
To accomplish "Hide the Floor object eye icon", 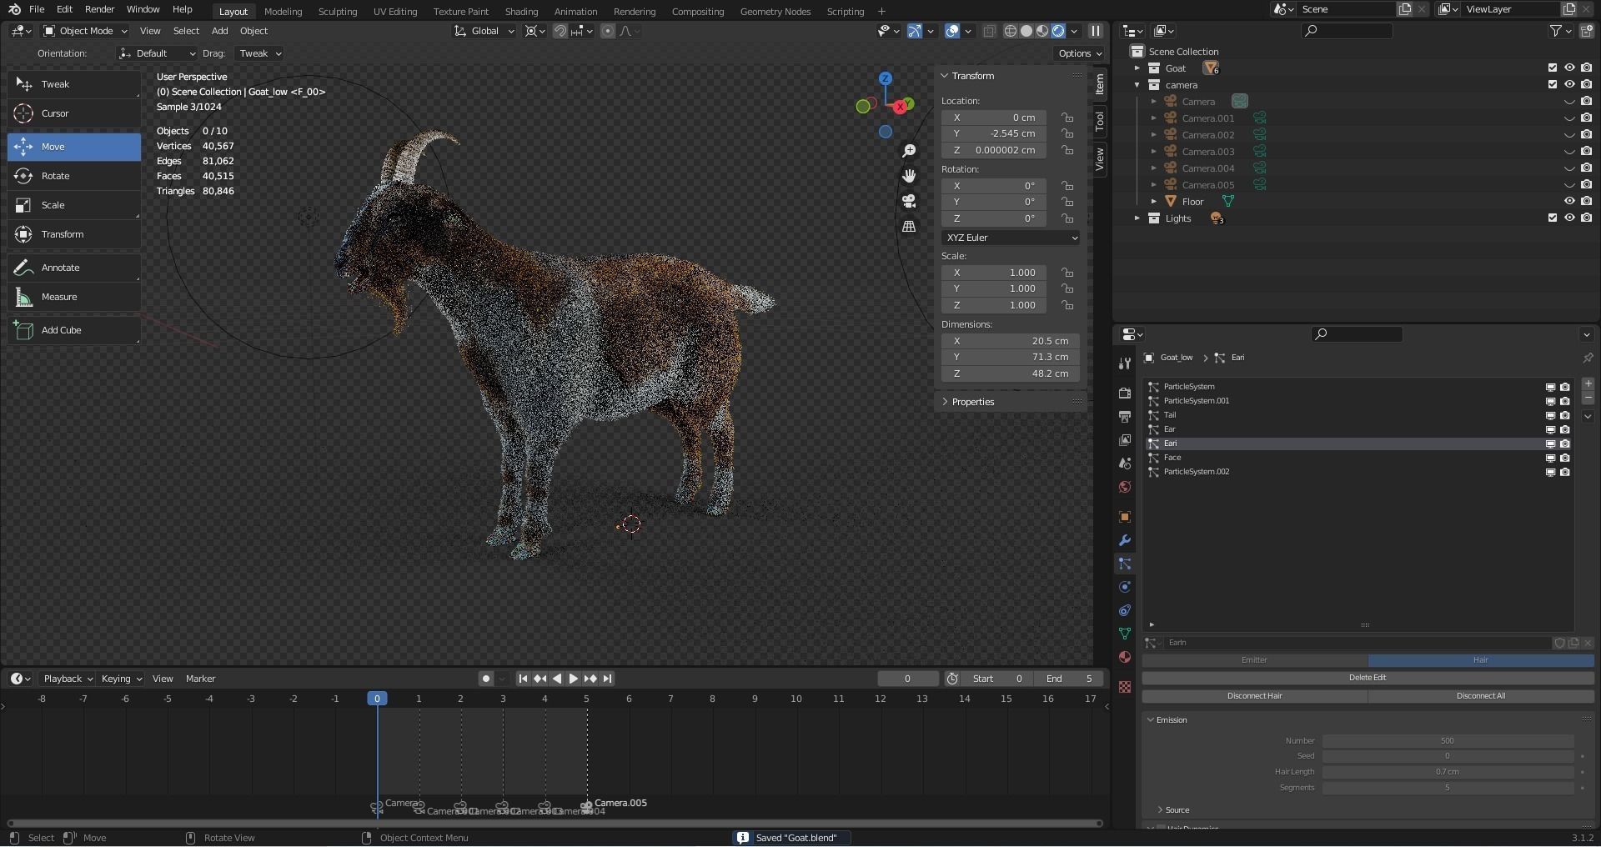I will tap(1569, 202).
